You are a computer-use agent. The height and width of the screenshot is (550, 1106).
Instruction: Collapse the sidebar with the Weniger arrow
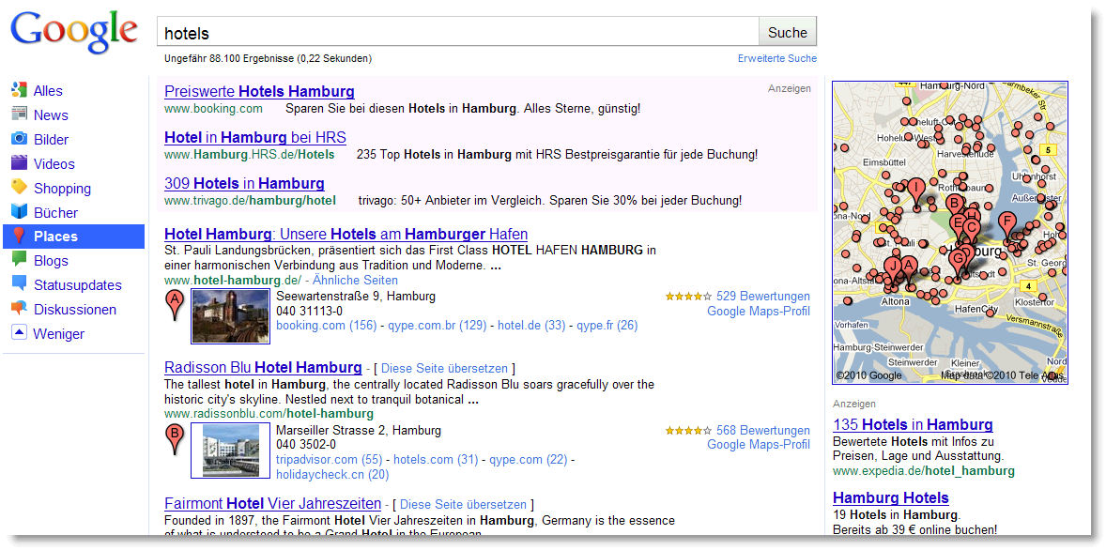[19, 333]
